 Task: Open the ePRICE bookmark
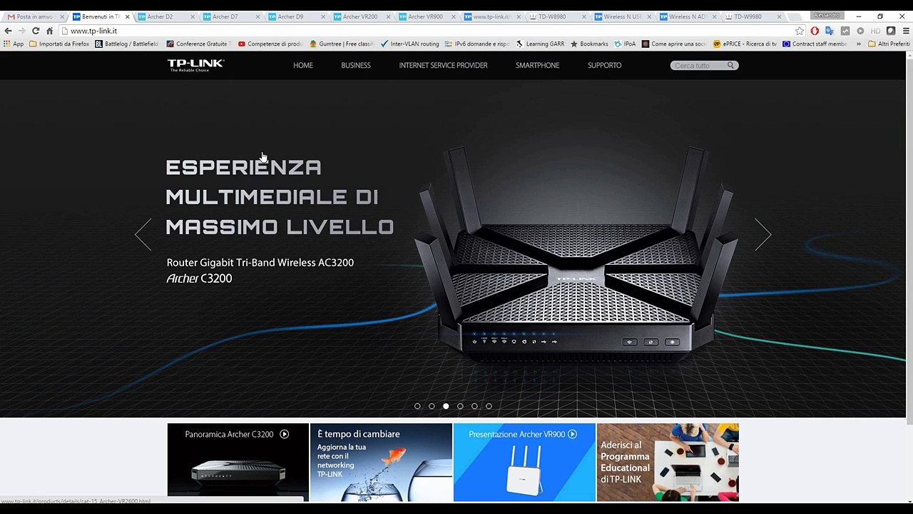[x=745, y=44]
